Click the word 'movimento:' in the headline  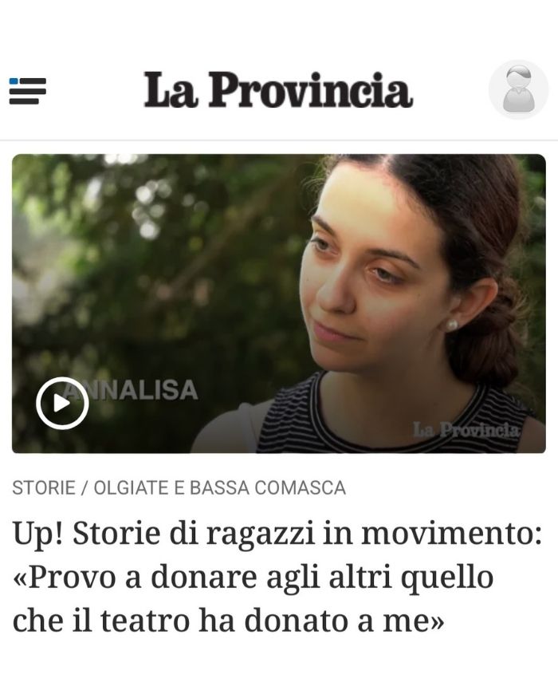(452, 534)
